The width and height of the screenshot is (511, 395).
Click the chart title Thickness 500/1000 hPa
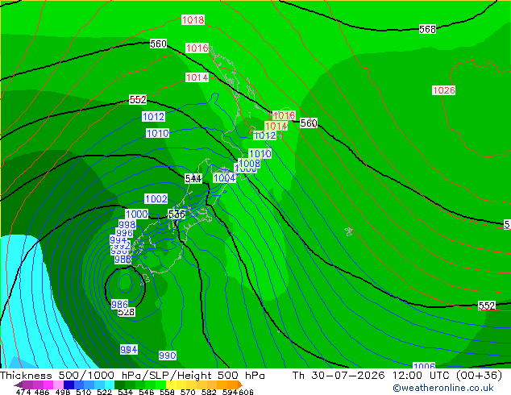(x=71, y=376)
